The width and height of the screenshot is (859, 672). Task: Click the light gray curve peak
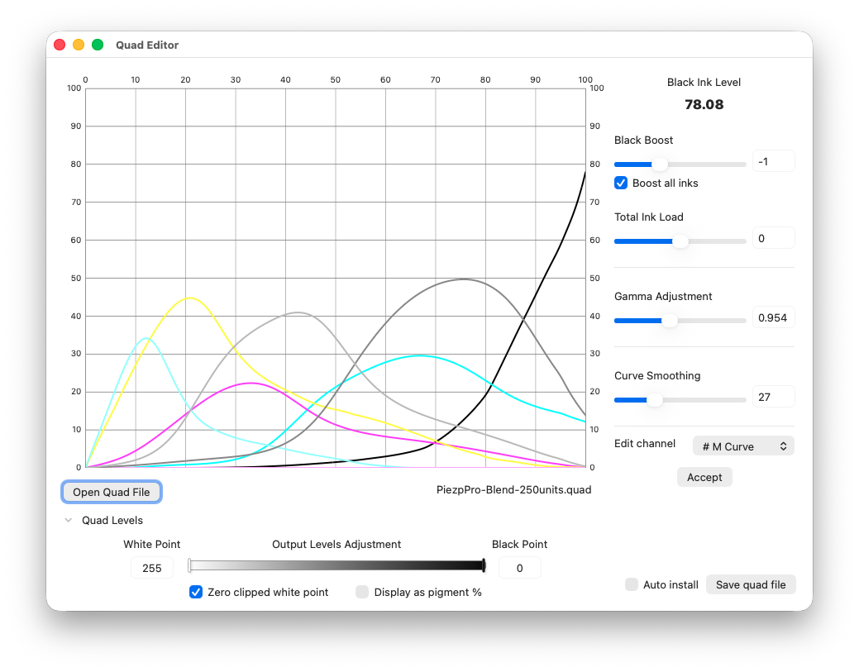pos(298,312)
